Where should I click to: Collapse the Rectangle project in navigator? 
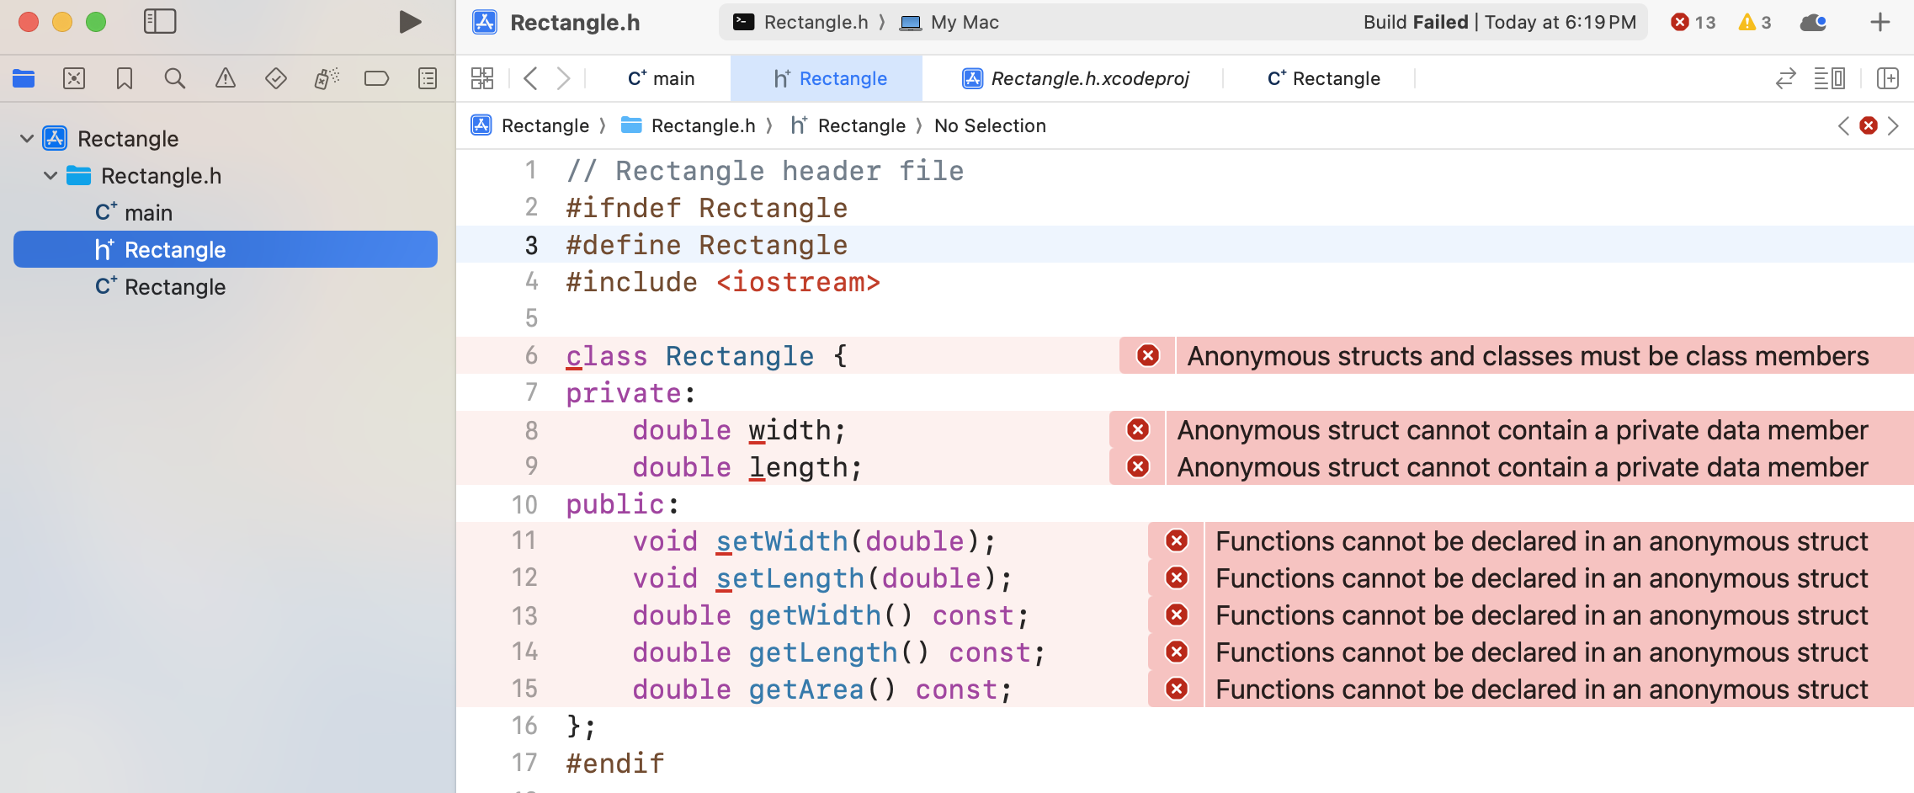[26, 138]
